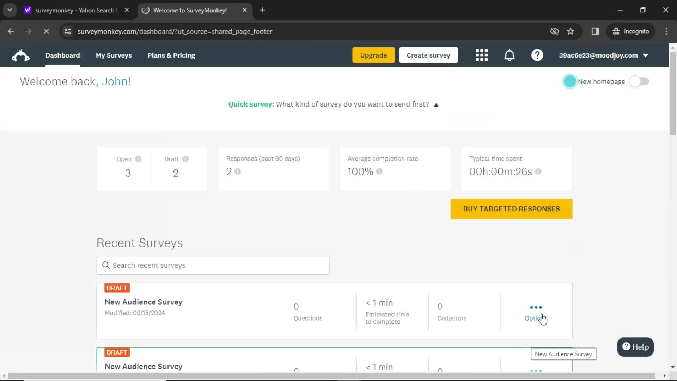This screenshot has height=381, width=677.
Task: Open the notifications bell icon
Action: [x=510, y=55]
